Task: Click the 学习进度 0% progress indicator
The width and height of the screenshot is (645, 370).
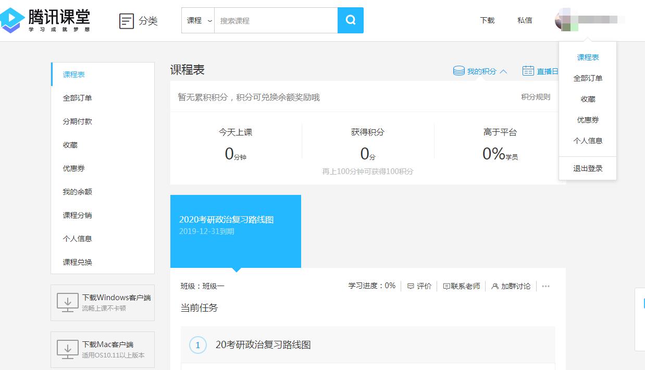Action: click(371, 286)
